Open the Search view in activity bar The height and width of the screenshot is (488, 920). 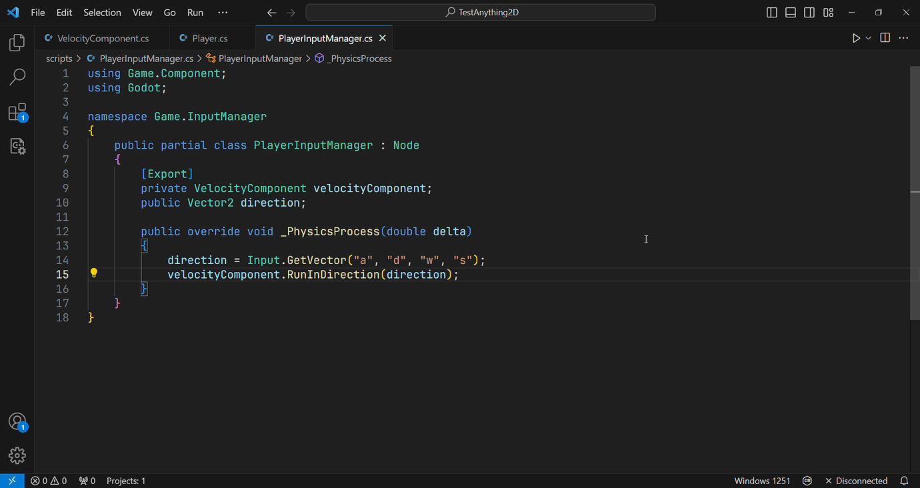pyautogui.click(x=17, y=77)
